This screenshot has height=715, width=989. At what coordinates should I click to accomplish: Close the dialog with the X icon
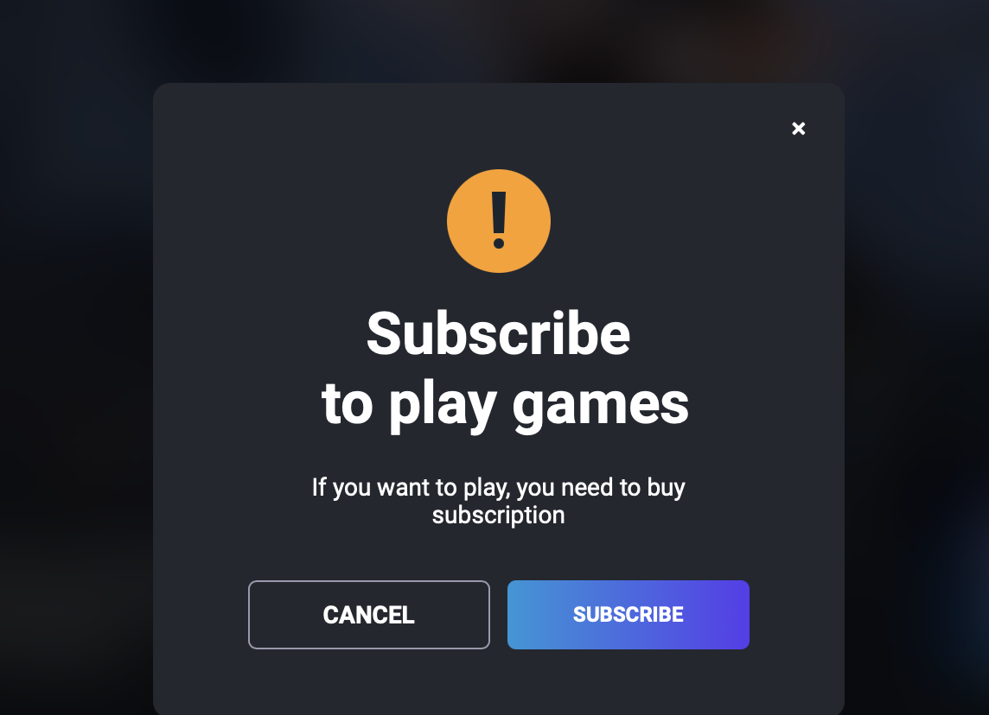(799, 129)
